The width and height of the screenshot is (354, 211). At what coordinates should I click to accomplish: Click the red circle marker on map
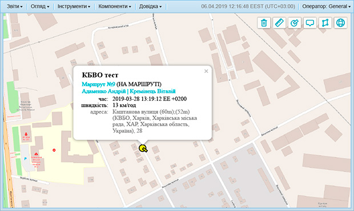(54, 150)
